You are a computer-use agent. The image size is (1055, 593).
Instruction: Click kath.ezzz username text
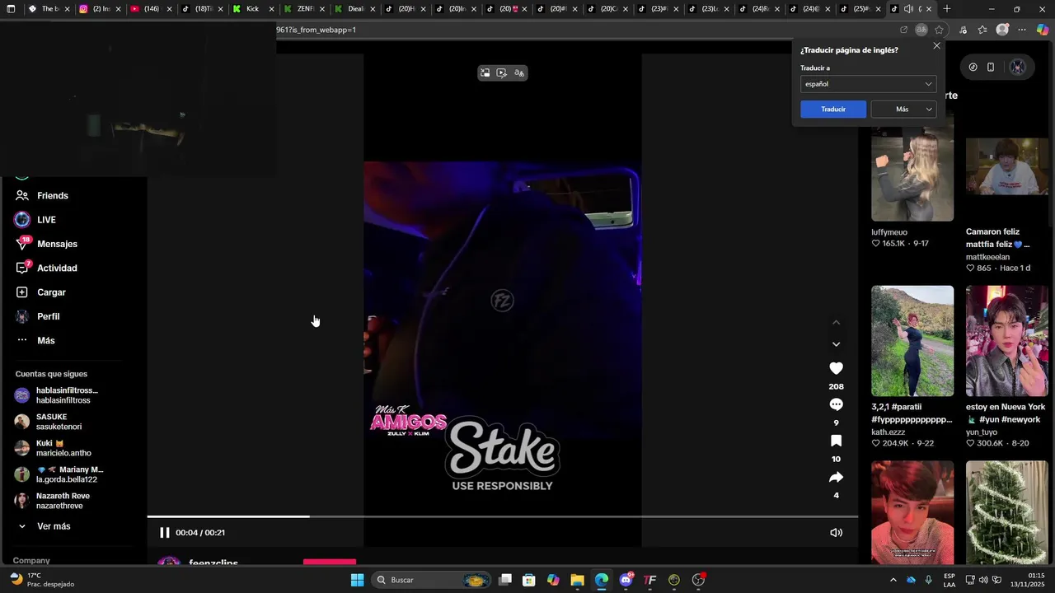pos(887,432)
